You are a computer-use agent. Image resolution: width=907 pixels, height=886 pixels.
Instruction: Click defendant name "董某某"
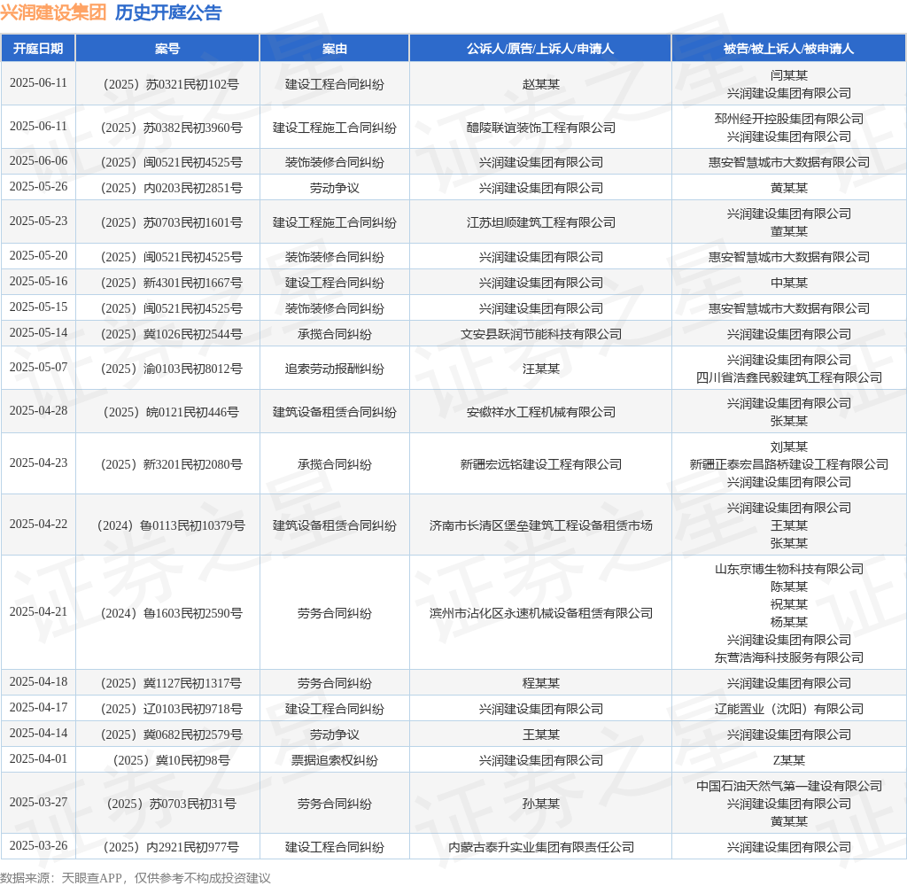(788, 231)
